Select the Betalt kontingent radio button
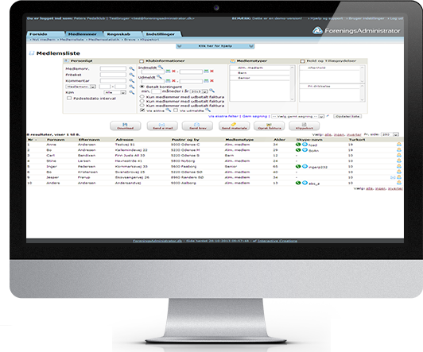This screenshot has width=423, height=352. (x=142, y=87)
